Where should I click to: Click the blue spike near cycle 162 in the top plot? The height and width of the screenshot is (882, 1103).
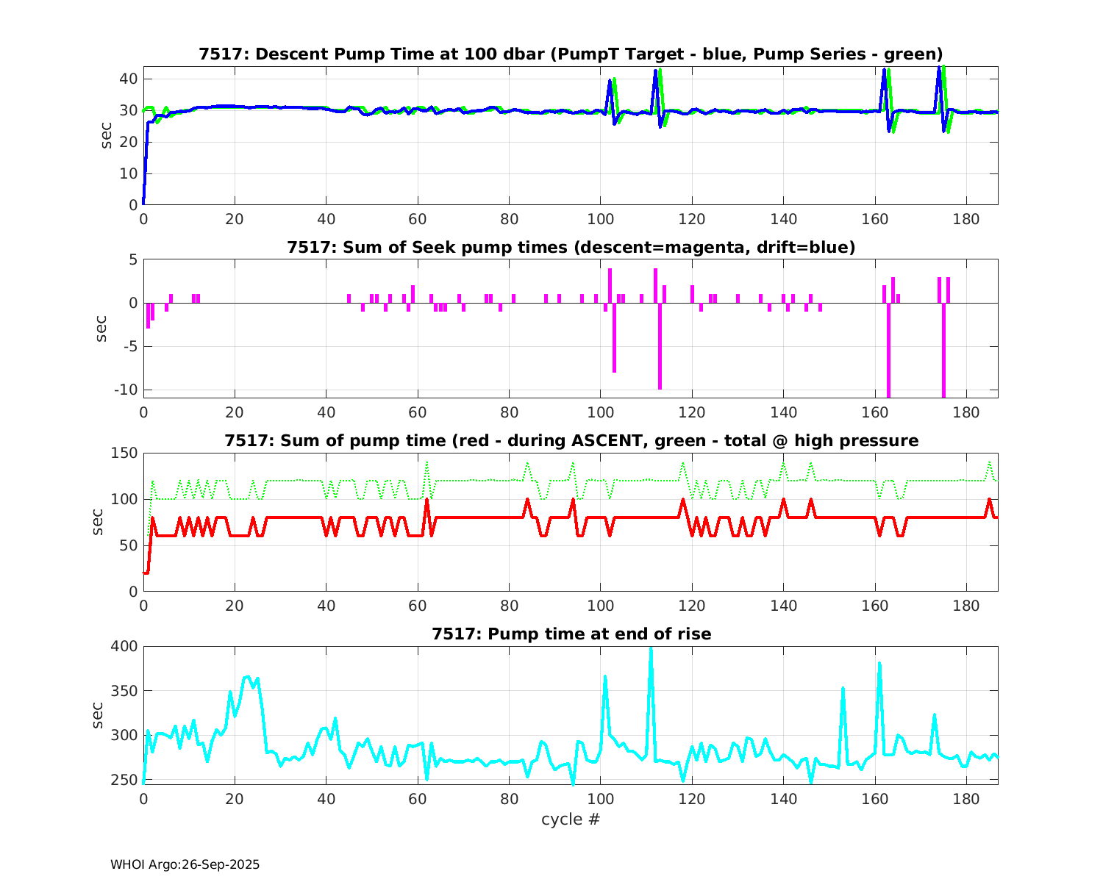point(884,71)
